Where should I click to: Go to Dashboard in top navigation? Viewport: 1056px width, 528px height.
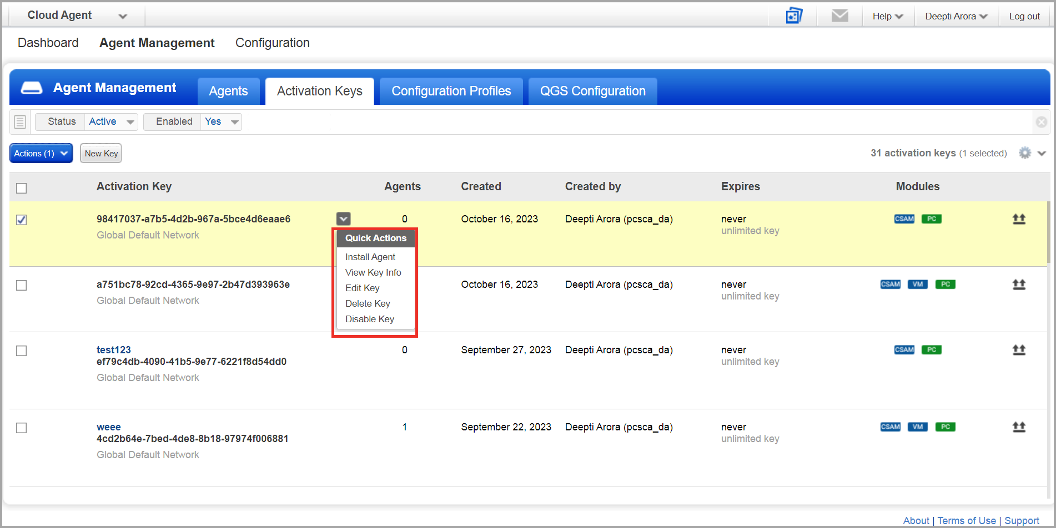[x=48, y=43]
